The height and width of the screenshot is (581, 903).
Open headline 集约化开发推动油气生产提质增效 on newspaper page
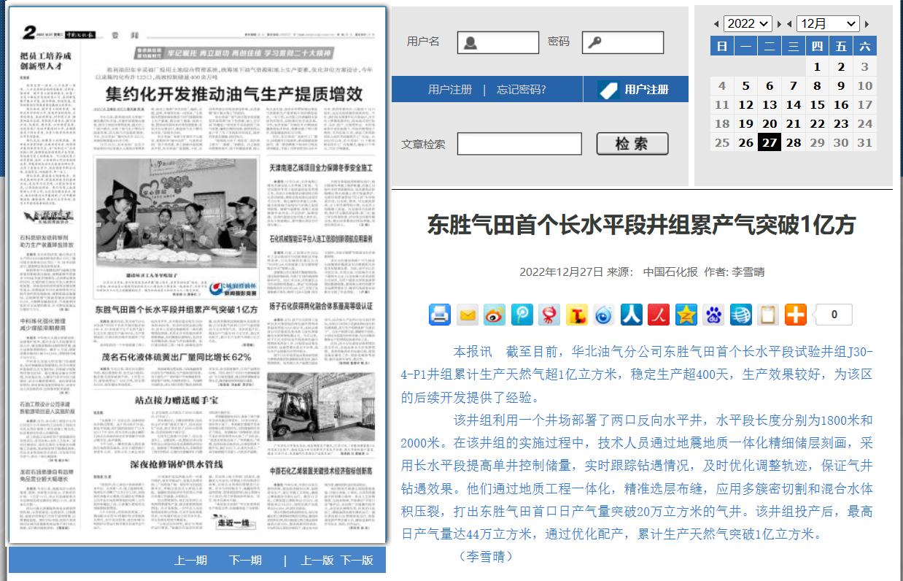pos(234,93)
